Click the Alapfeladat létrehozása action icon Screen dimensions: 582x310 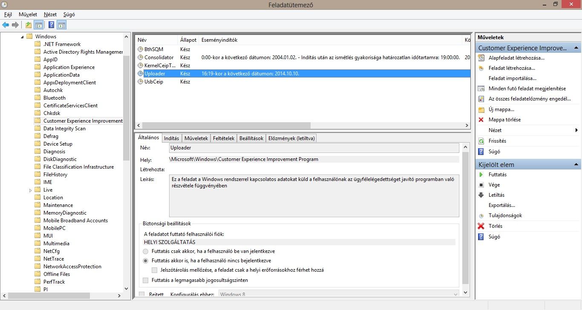tap(481, 58)
